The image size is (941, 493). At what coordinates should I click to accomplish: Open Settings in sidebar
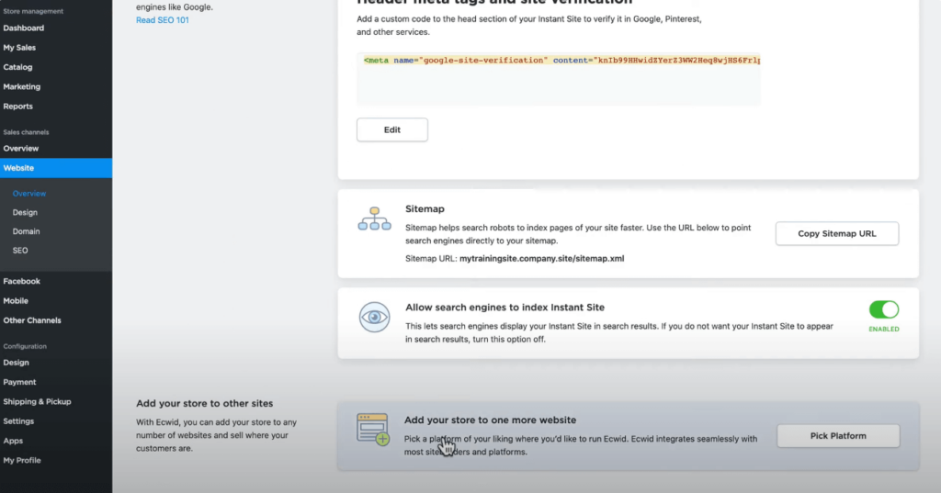tap(18, 421)
